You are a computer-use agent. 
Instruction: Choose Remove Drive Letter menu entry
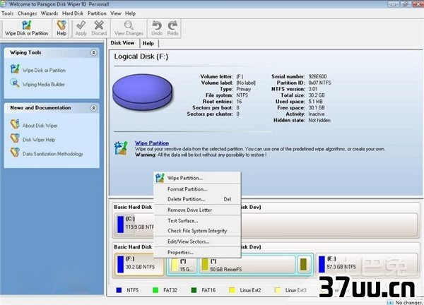pos(197,210)
